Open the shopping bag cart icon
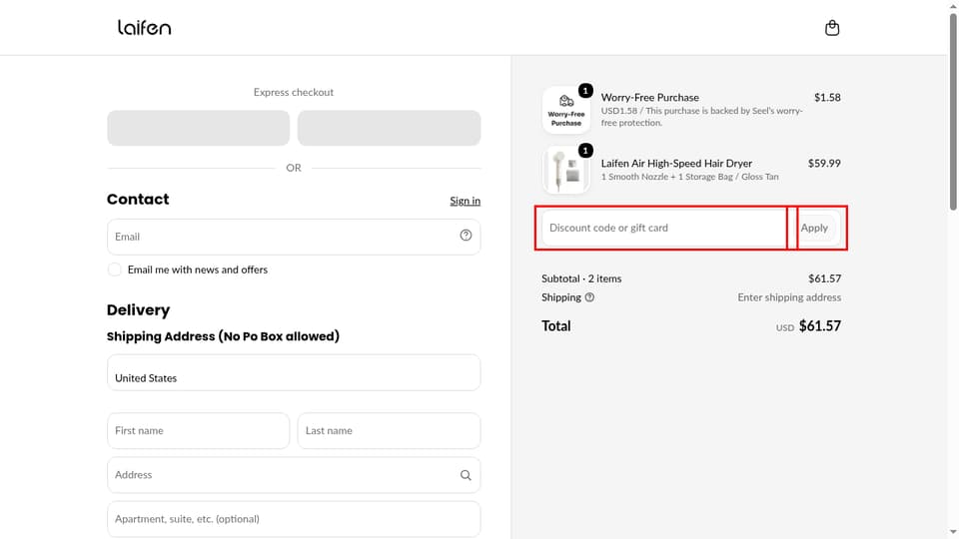 [x=832, y=28]
